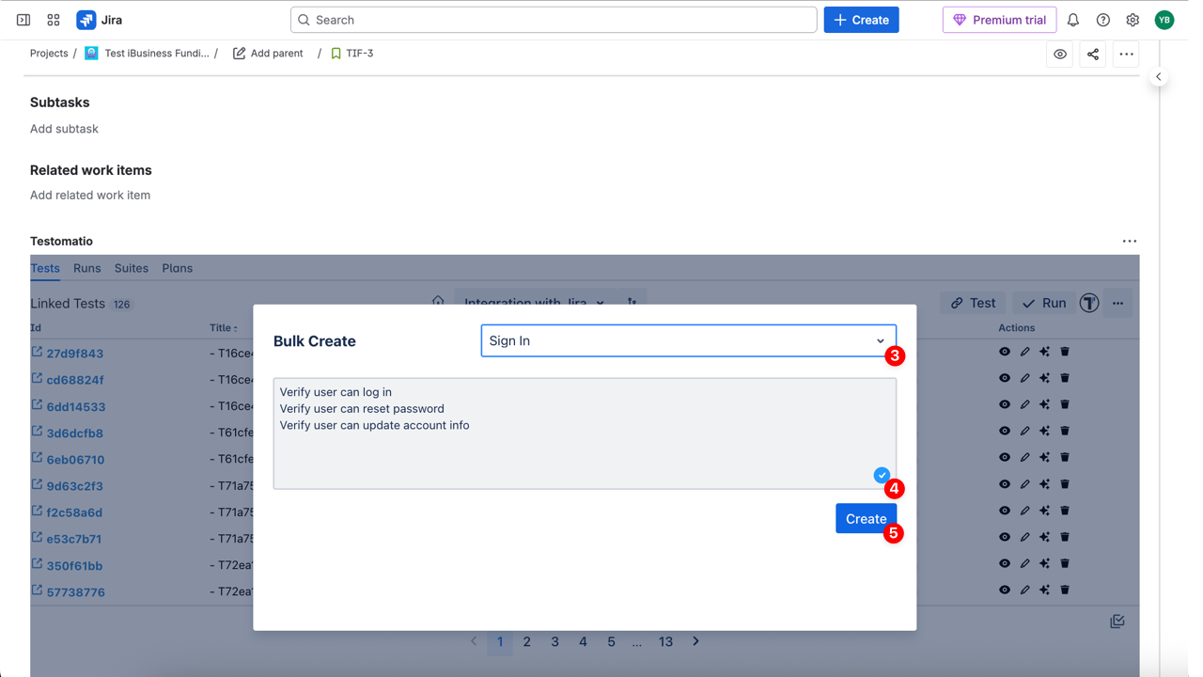
Task: Toggle the blue checkmark beside the test list
Action: (x=881, y=475)
